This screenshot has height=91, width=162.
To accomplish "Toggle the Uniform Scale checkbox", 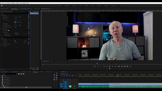I will [x=15, y=22].
